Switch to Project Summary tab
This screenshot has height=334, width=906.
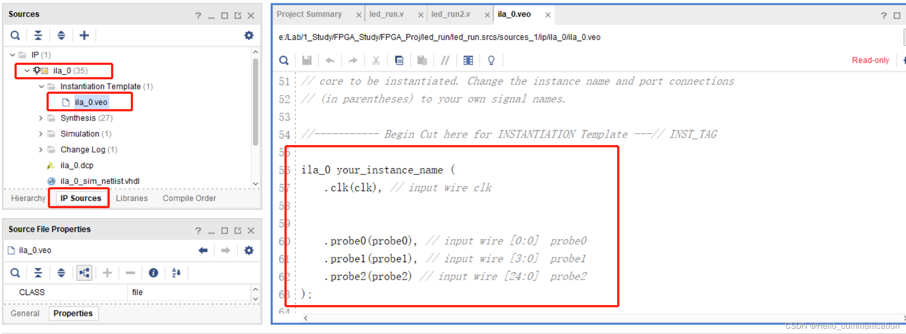tap(309, 14)
